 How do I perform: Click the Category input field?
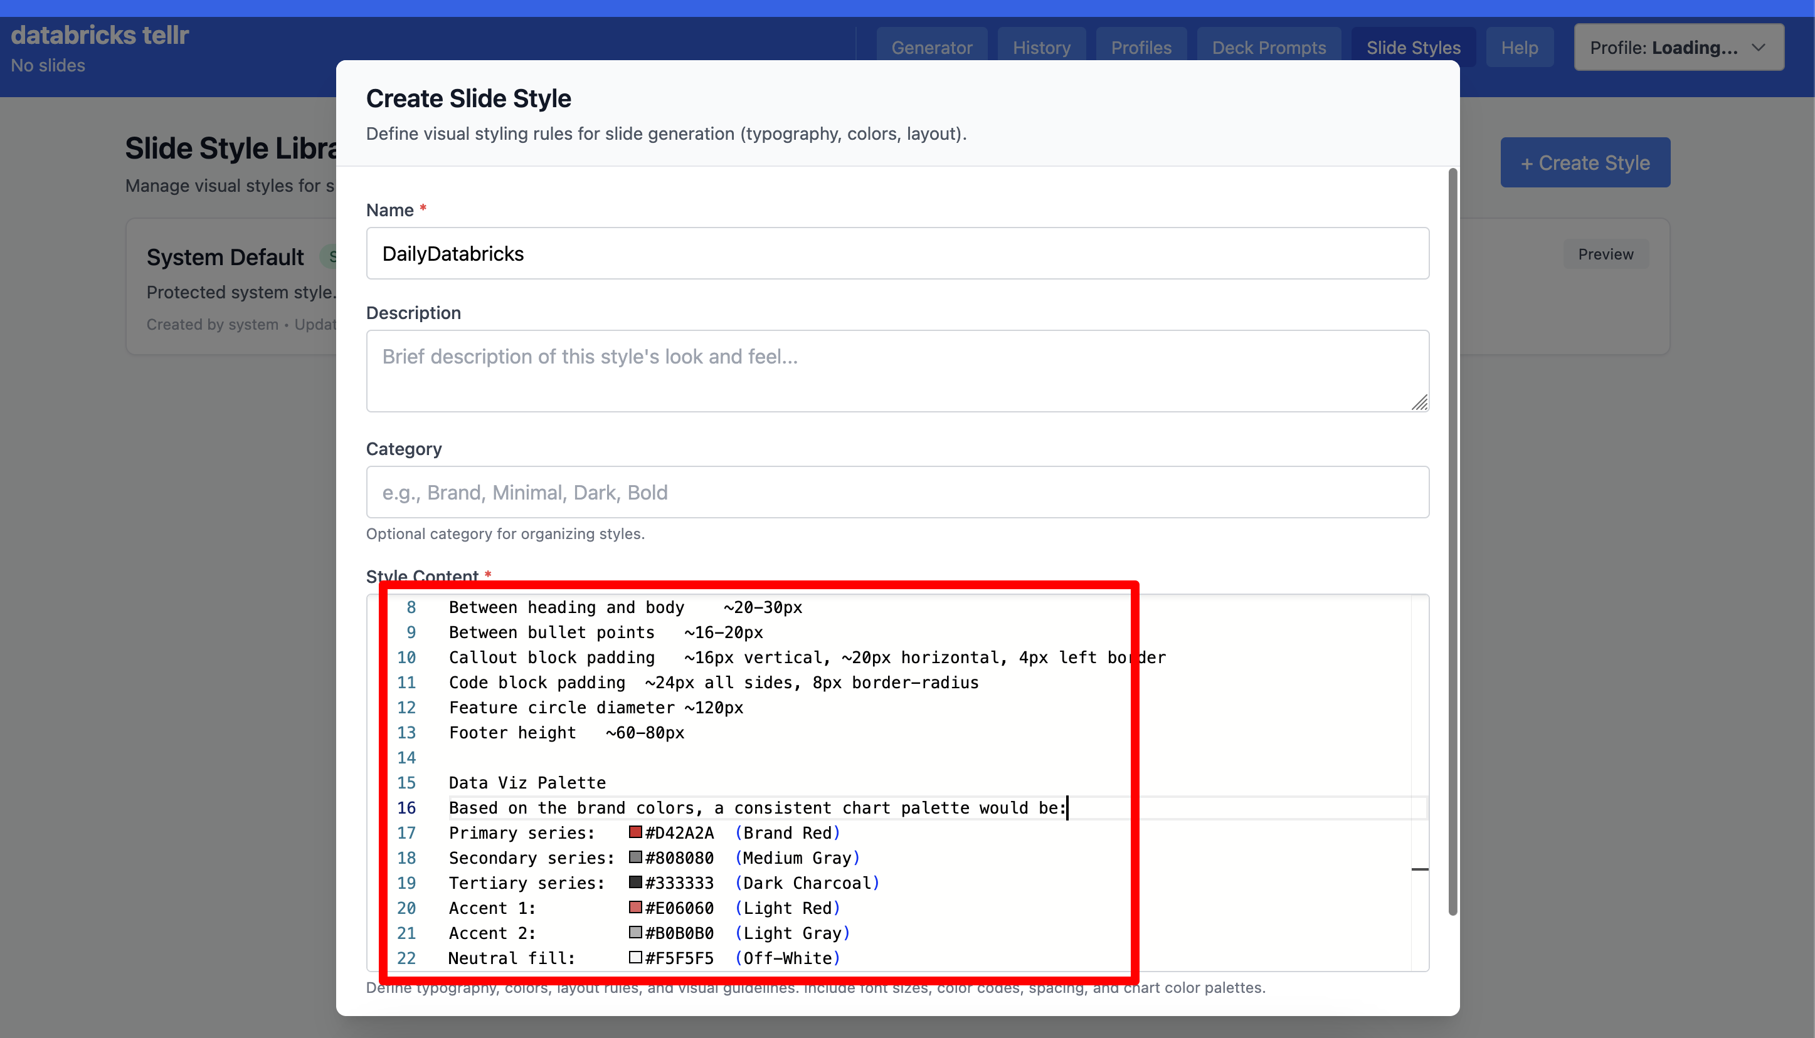[x=896, y=492]
